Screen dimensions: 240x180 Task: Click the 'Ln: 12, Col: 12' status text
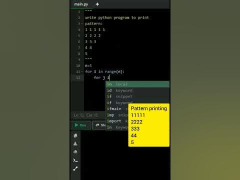click(86, 115)
